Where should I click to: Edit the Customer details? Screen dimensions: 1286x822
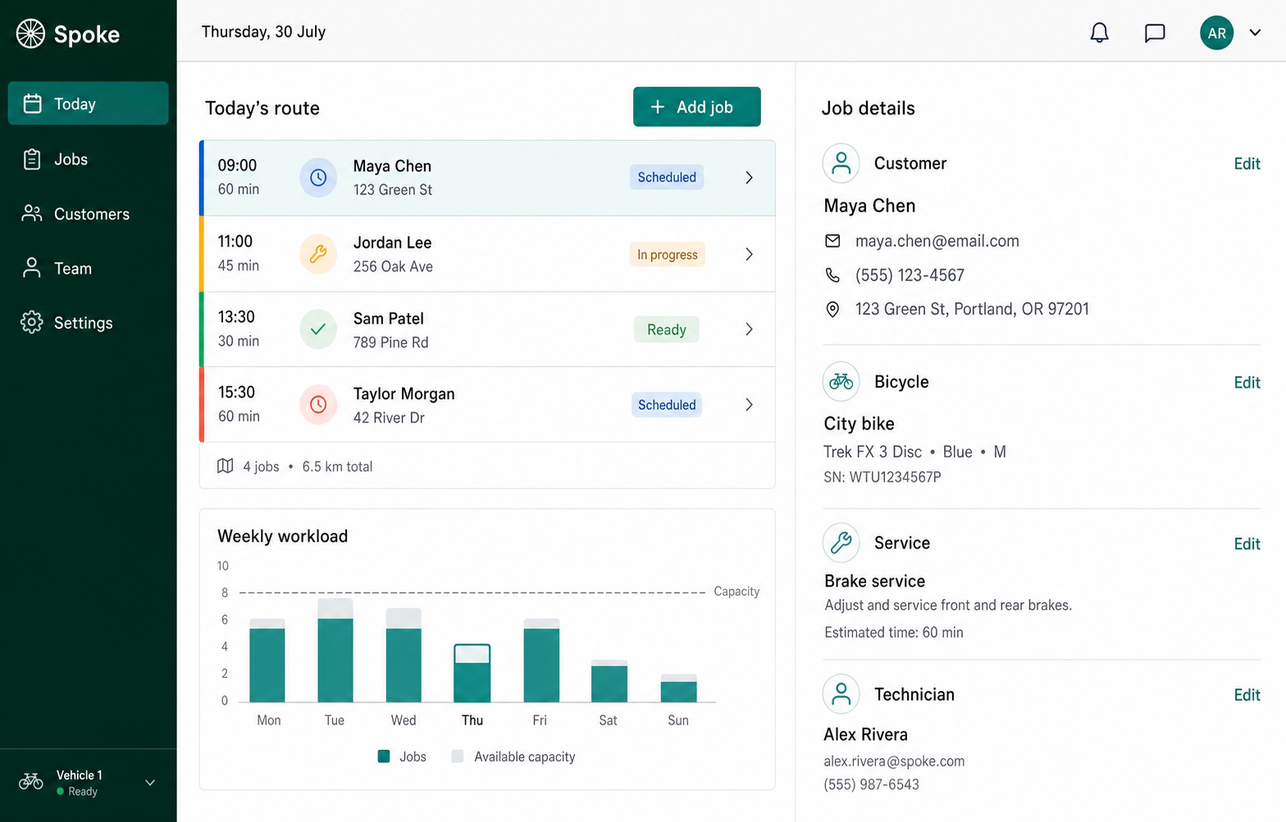[x=1247, y=163]
